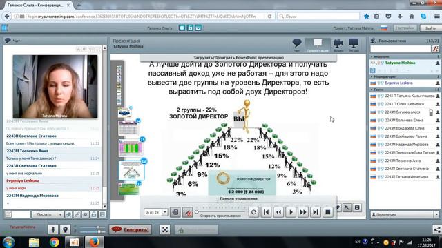Collapse the Ведущие presenters group
Image resolution: width=442 pixels, height=248 pixels.
[372, 56]
